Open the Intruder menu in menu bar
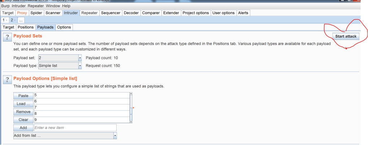The width and height of the screenshot is (368, 145). pos(19,6)
